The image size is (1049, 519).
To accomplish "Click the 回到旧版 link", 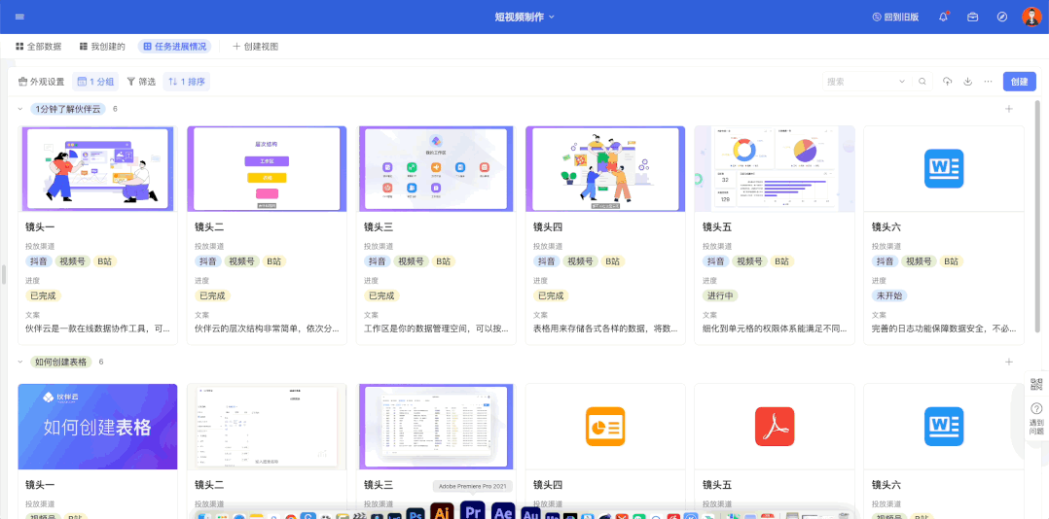I will pos(895,17).
